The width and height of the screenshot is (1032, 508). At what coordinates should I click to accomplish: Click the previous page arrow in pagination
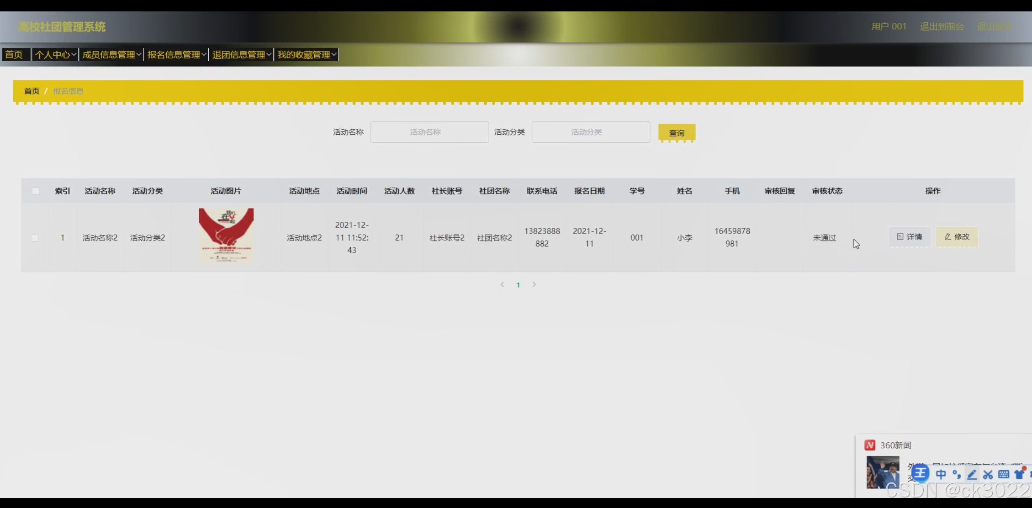502,284
